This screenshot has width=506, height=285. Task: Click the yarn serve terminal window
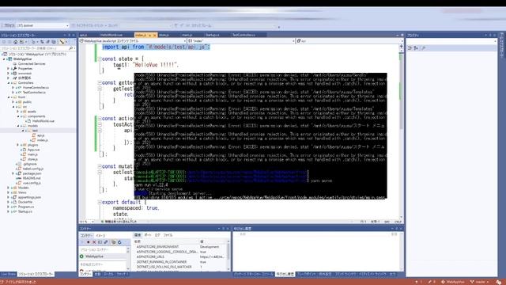(x=260, y=135)
